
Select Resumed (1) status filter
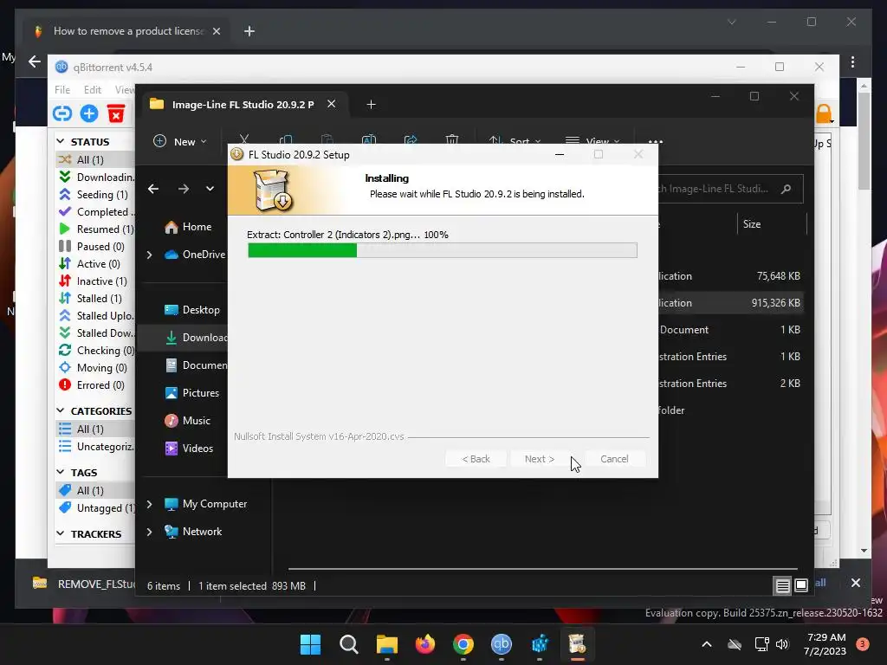coord(96,229)
